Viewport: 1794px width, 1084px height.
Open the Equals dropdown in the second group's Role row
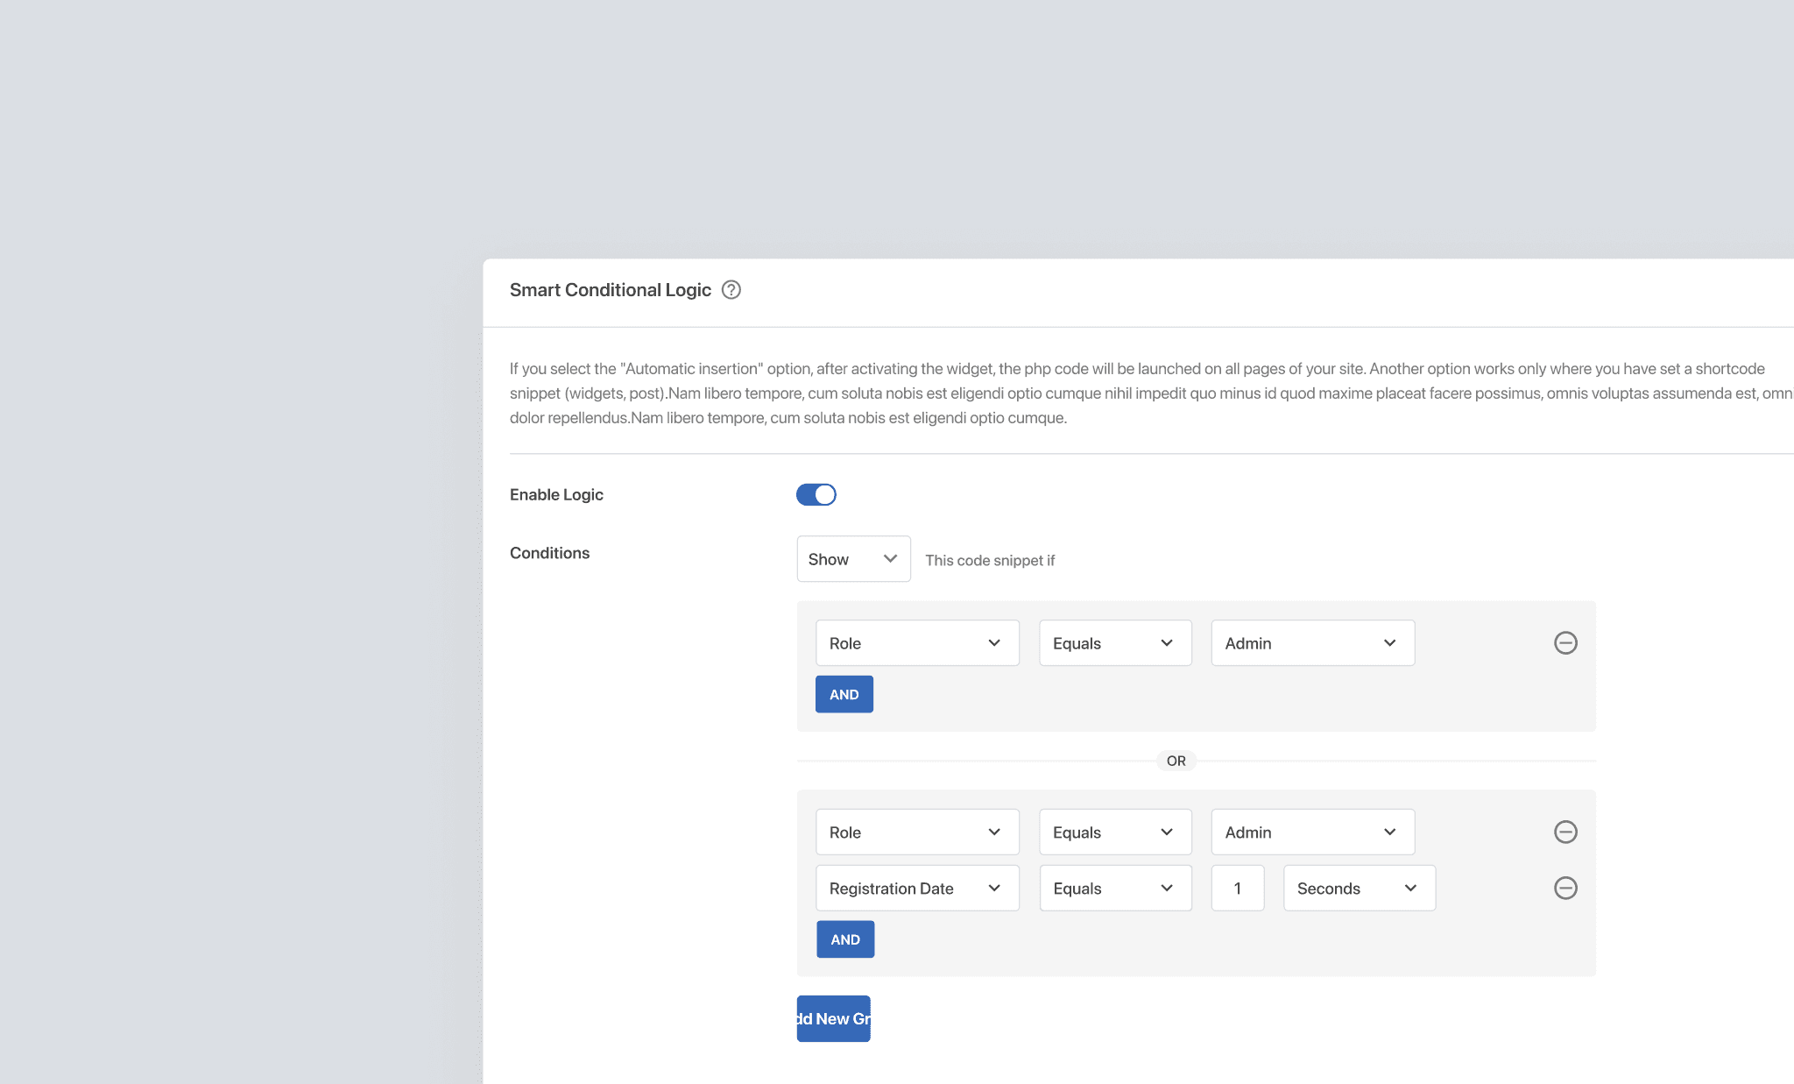pyautogui.click(x=1114, y=832)
